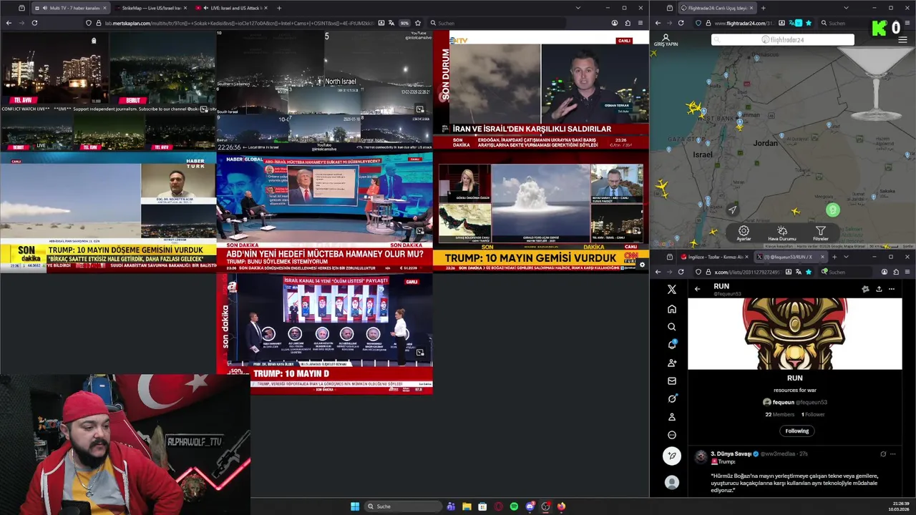The width and height of the screenshot is (916, 515).
Task: Expand tab list in Flightradar24 window
Action: coord(846,8)
